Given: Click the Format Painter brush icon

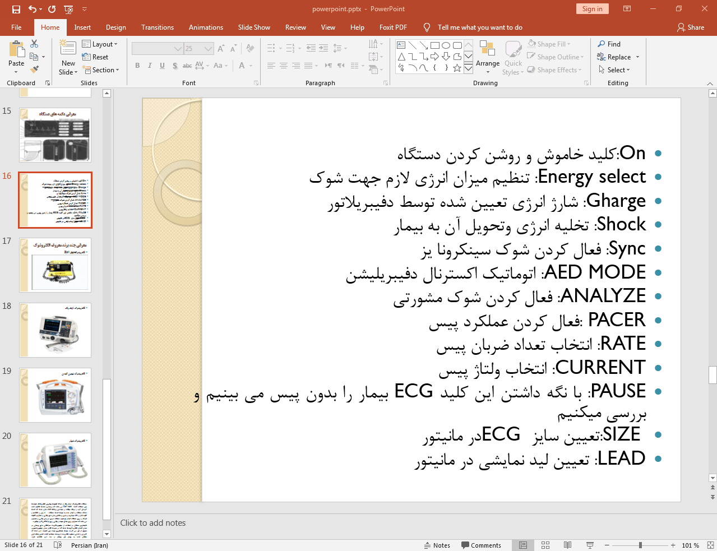Looking at the screenshot, I should (x=34, y=70).
